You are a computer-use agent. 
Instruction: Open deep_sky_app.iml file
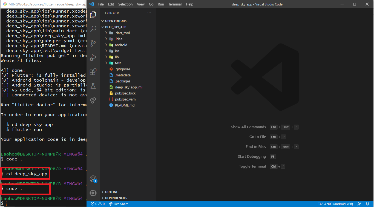(x=128, y=87)
